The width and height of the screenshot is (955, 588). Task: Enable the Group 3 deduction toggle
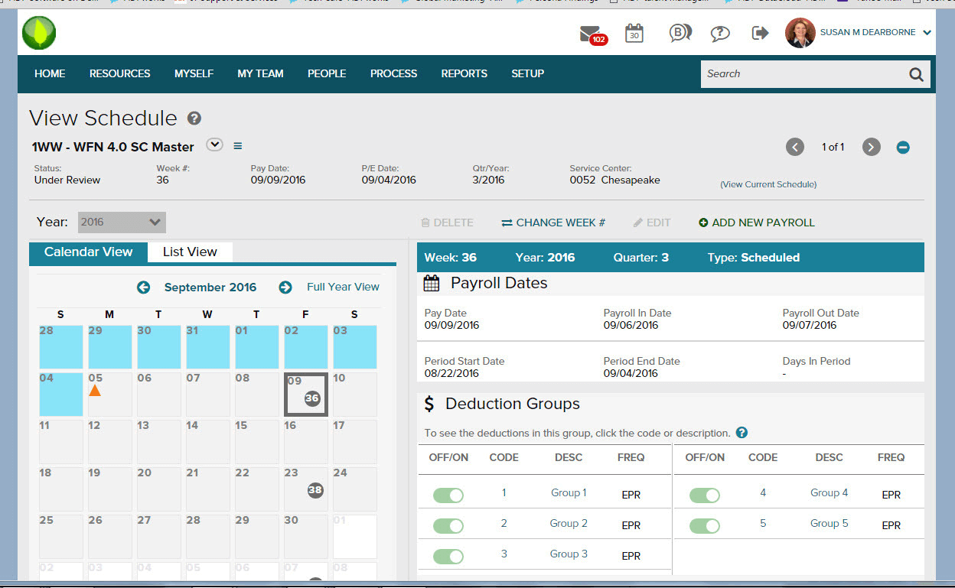point(448,556)
